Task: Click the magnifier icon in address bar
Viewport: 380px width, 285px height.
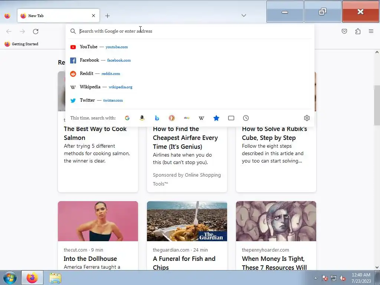Action: 73,31
